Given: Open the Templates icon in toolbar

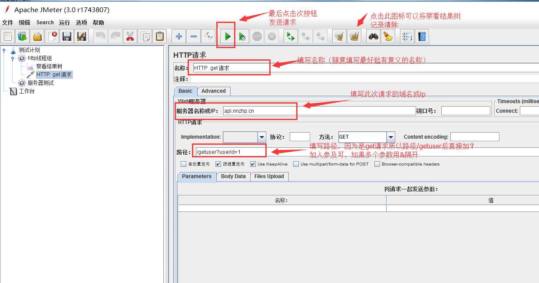Looking at the screenshot, I should [23, 36].
